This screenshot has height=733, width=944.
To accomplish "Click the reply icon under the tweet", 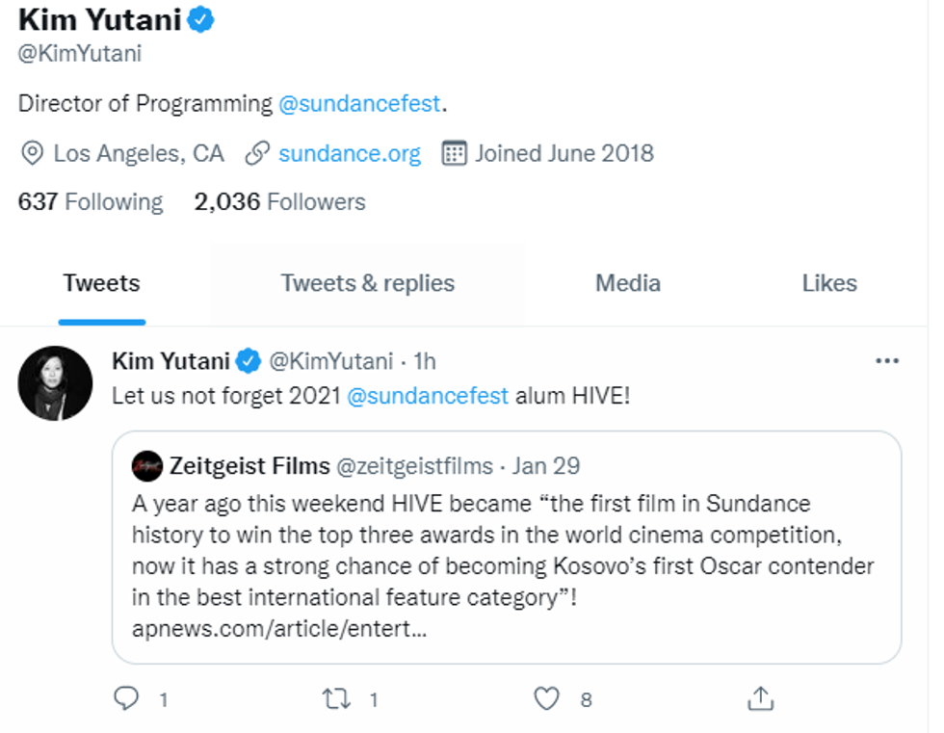I will pyautogui.click(x=126, y=698).
